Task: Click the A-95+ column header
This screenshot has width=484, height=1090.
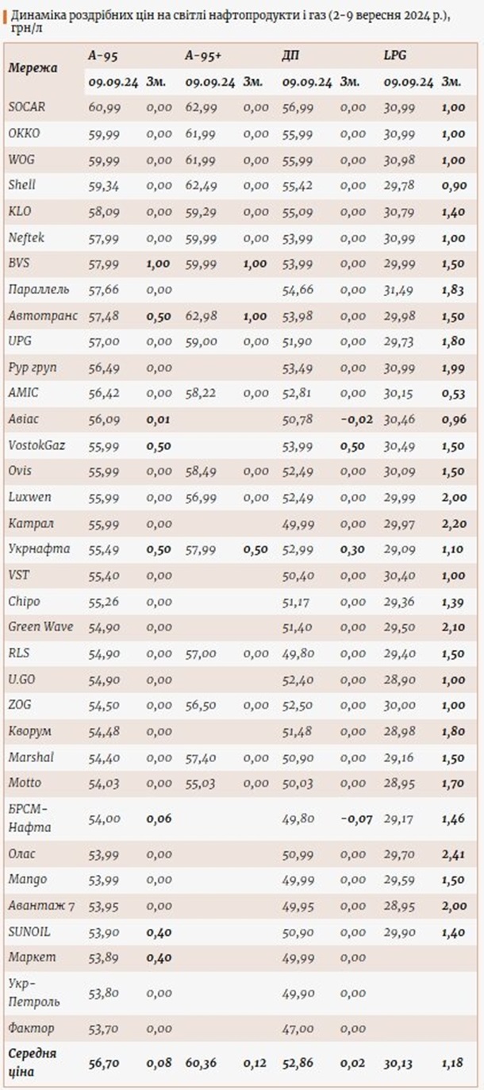Action: coord(203,56)
